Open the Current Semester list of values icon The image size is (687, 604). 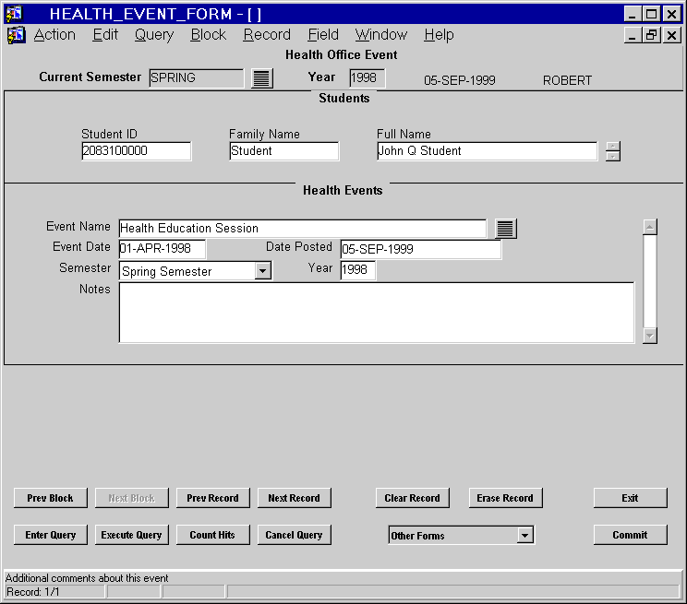click(262, 78)
